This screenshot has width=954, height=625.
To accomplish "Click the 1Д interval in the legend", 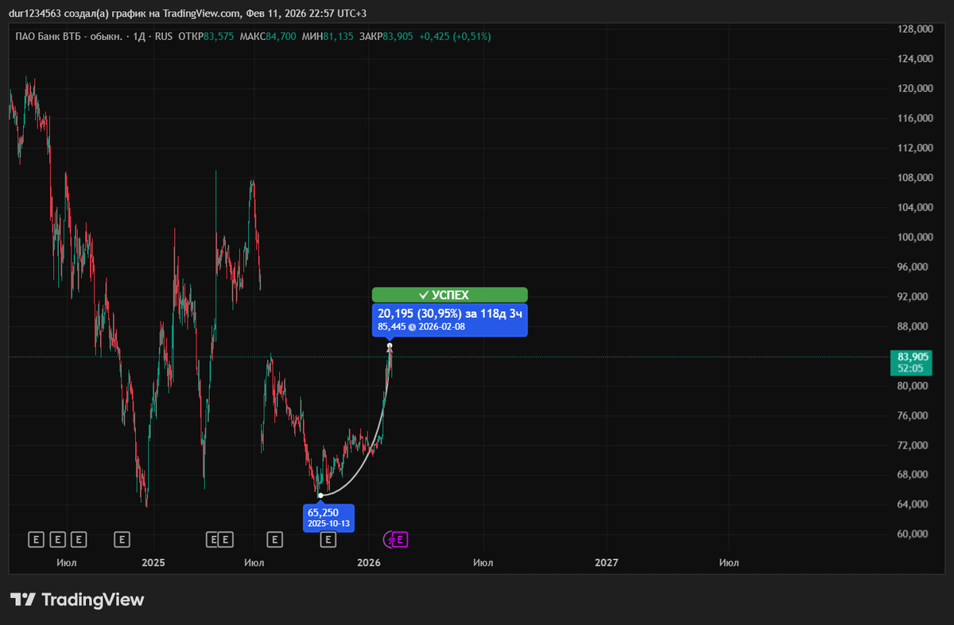I will click(x=140, y=37).
